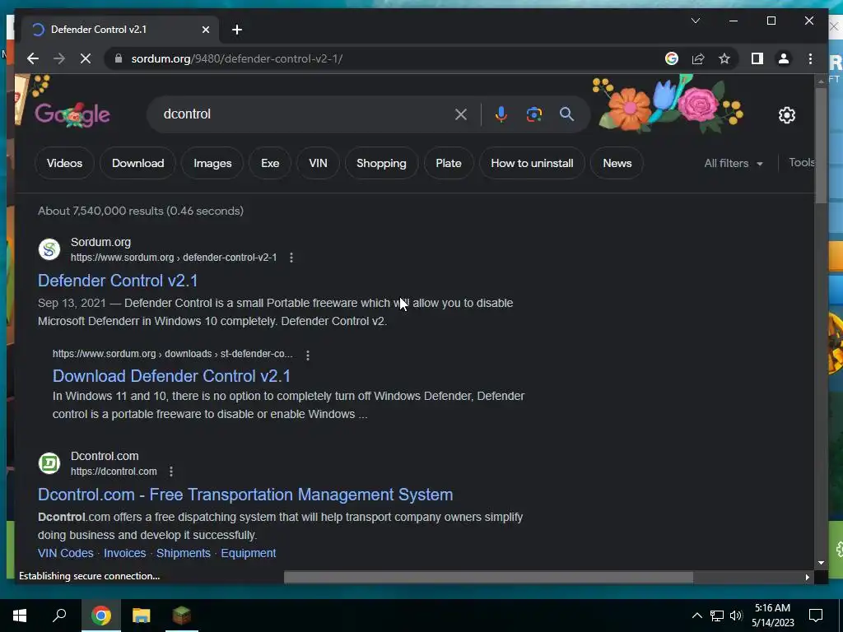The height and width of the screenshot is (632, 843).
Task: Search by voice microphone icon
Action: 501,114
